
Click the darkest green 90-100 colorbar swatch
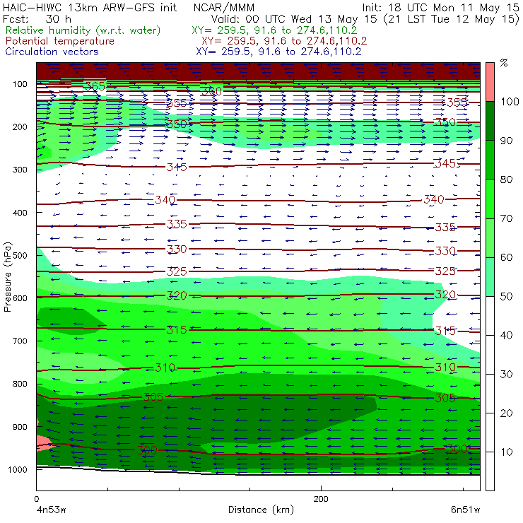click(x=490, y=121)
